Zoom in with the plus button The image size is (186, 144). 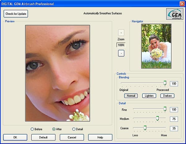[121, 33]
